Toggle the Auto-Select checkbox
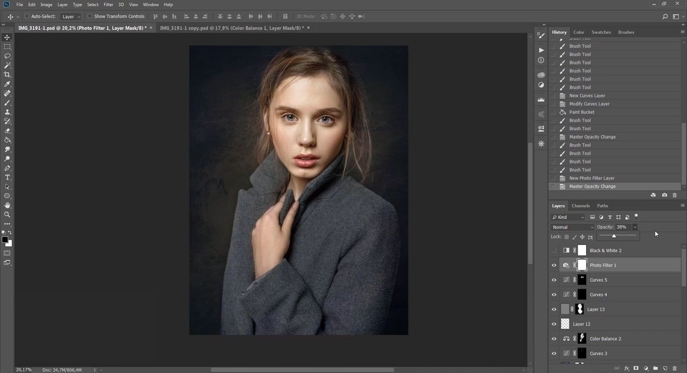Screen dimensions: 687x373 27,17
